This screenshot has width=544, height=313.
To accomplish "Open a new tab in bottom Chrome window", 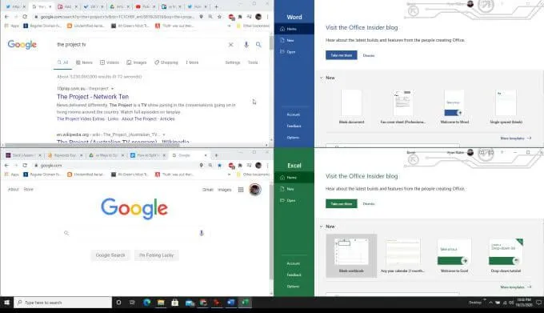I will pos(216,155).
